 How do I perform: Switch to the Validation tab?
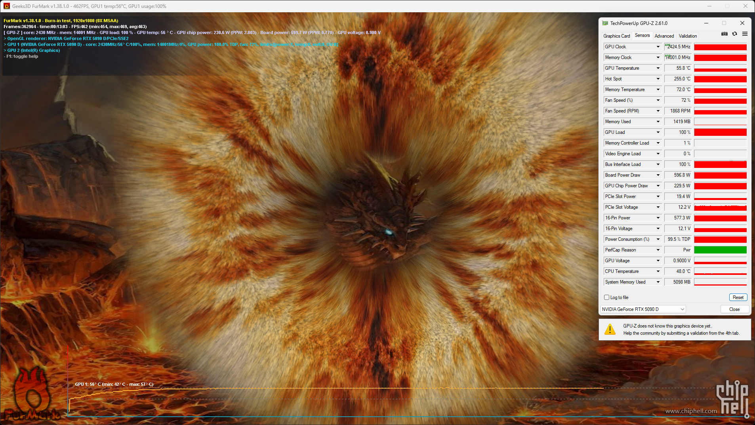688,36
